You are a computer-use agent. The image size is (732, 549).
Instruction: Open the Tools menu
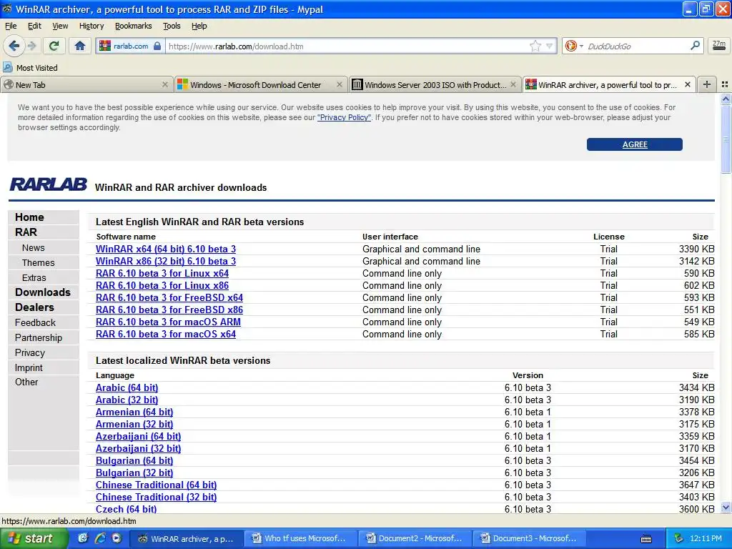(x=172, y=26)
